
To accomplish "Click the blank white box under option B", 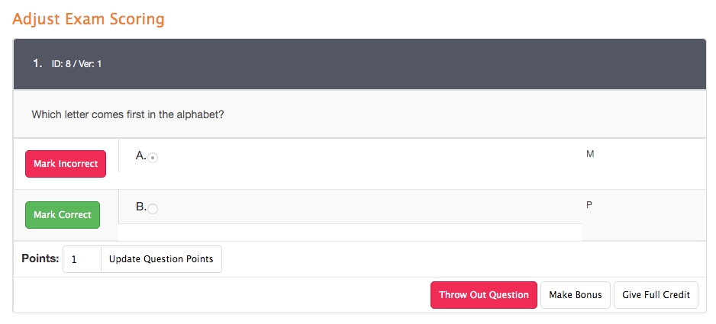I will click(350, 233).
